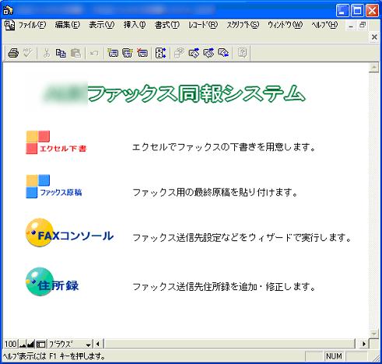The height and width of the screenshot is (364, 382).
Task: Click the A-Z Sort records icon
Action: pyautogui.click(x=160, y=53)
